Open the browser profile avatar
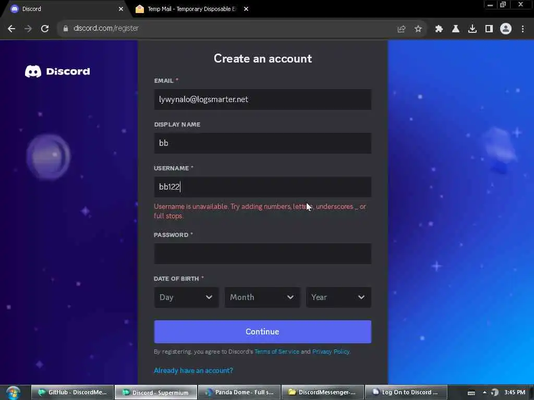Image resolution: width=534 pixels, height=400 pixels. tap(506, 29)
